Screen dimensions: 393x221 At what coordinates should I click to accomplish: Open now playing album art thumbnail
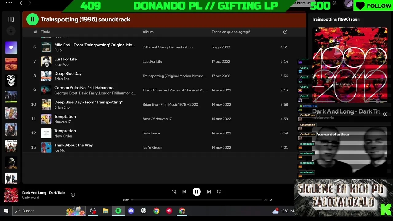11,195
